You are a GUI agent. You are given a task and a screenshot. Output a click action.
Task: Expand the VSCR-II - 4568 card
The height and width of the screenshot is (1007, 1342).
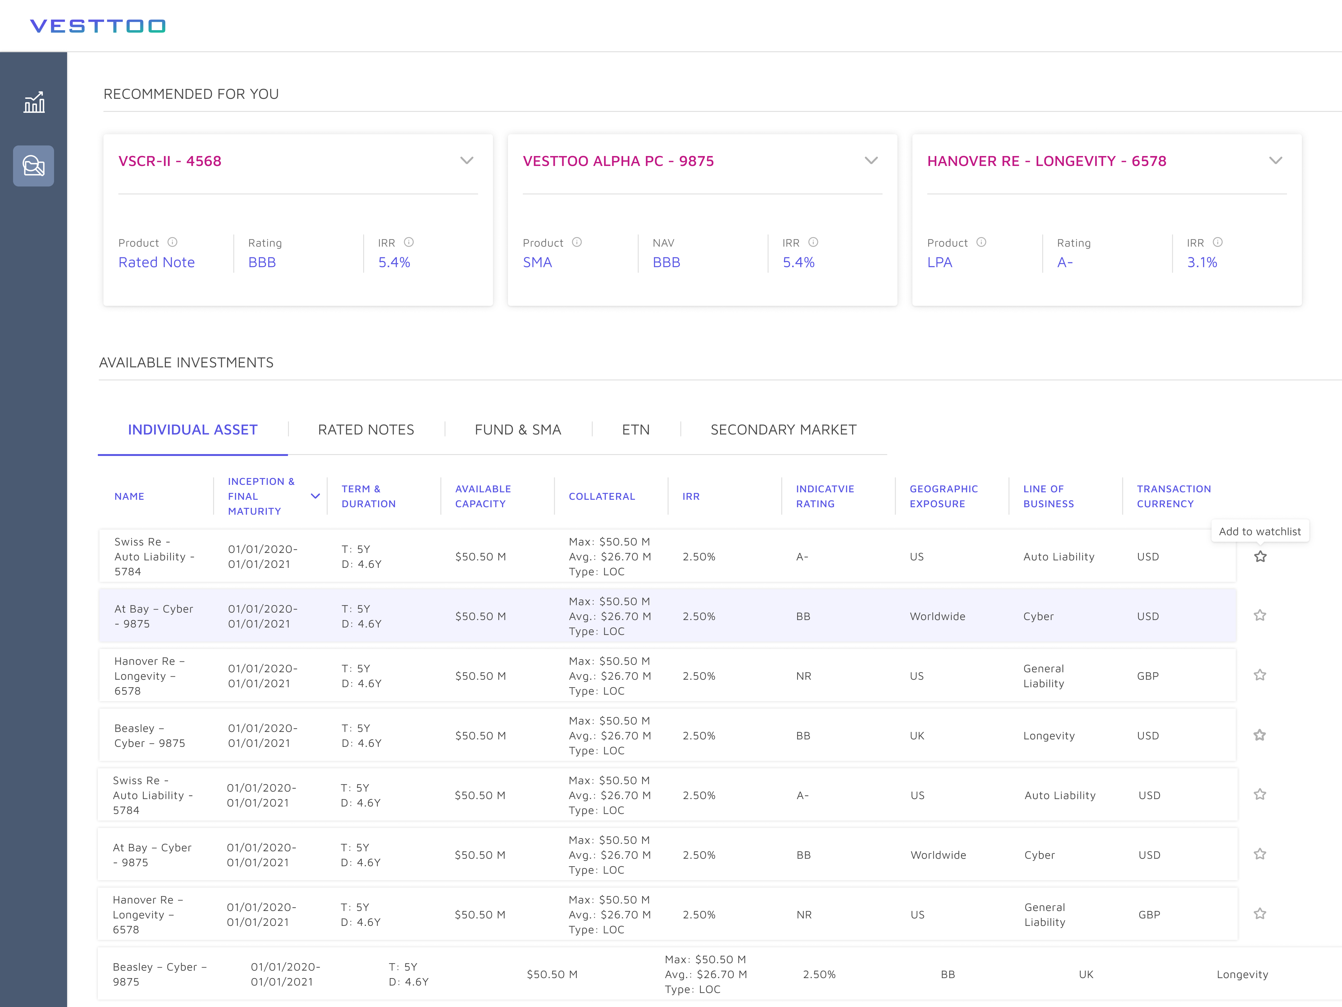pos(467,161)
